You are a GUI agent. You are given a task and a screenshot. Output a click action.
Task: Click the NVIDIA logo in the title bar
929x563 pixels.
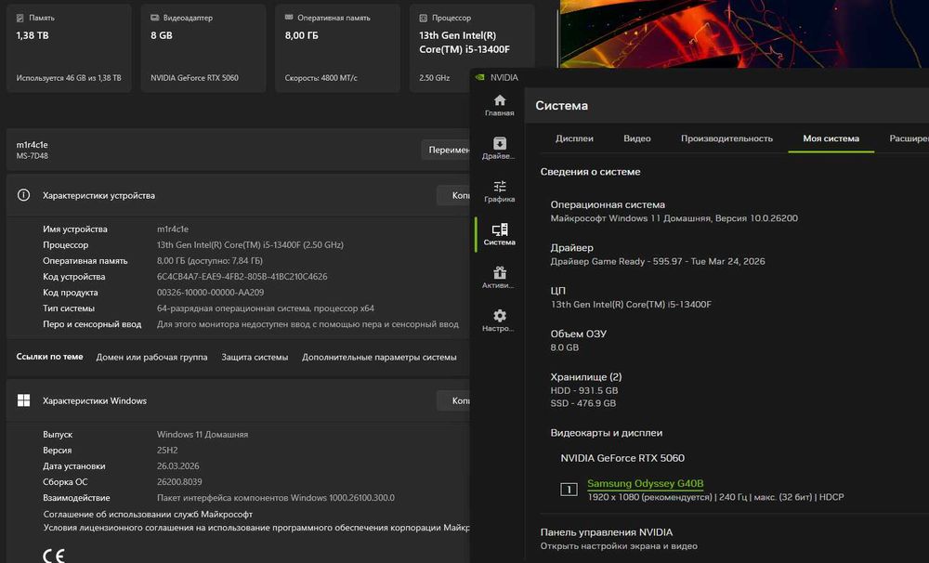coord(480,77)
